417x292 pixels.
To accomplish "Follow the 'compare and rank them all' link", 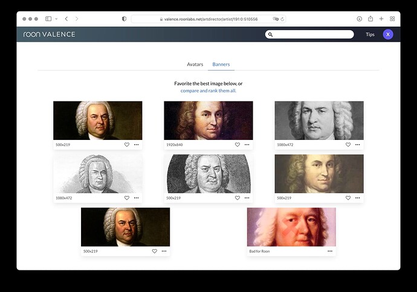I will (208, 90).
